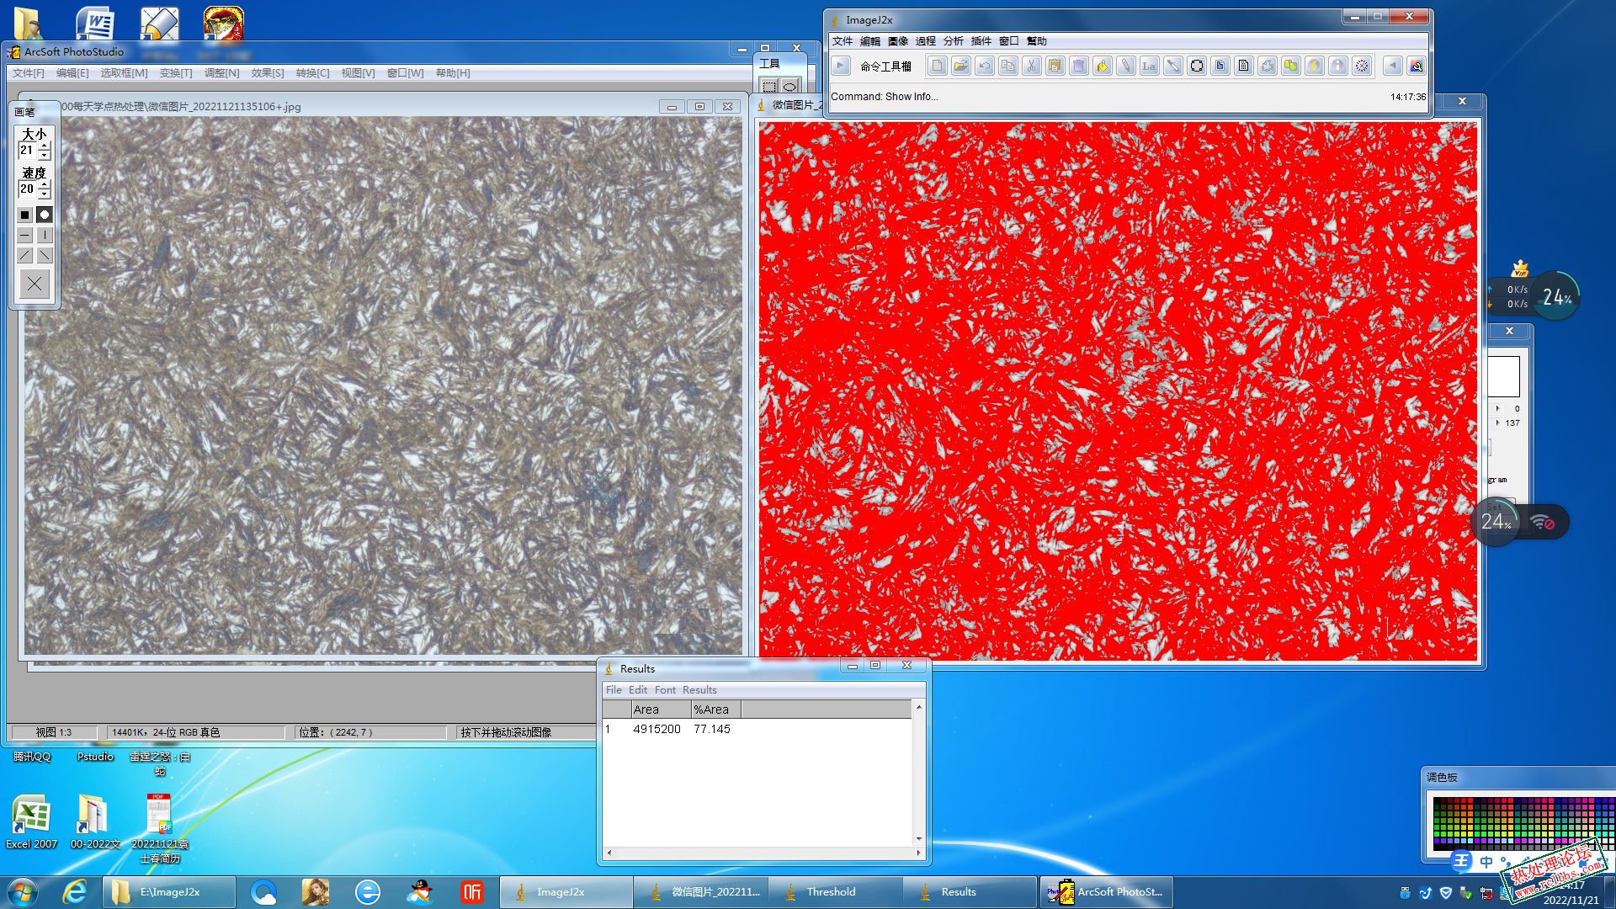The height and width of the screenshot is (909, 1616).
Task: Click the left-pointing triangle icon in ImageJ2x toolbar
Action: (1393, 66)
